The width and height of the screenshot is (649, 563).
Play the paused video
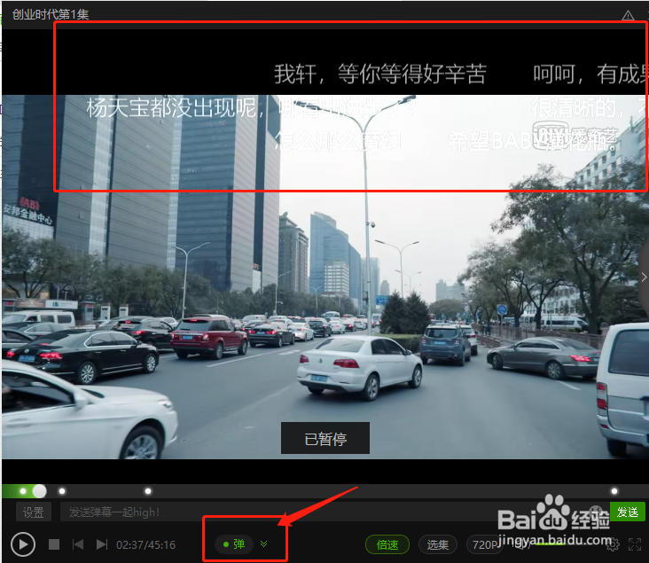(23, 544)
